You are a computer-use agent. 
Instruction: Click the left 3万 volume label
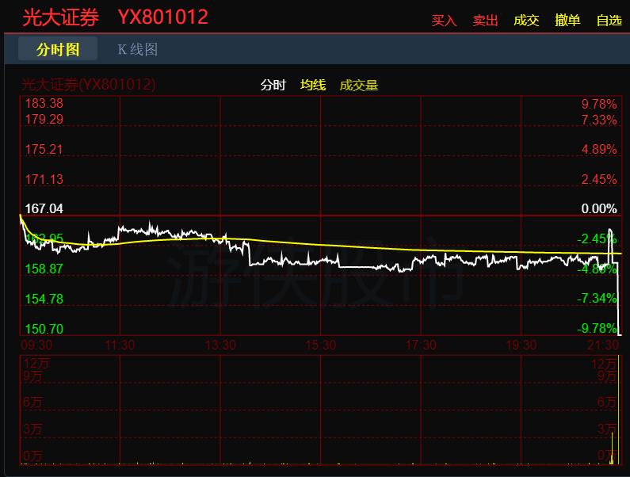pos(32,429)
